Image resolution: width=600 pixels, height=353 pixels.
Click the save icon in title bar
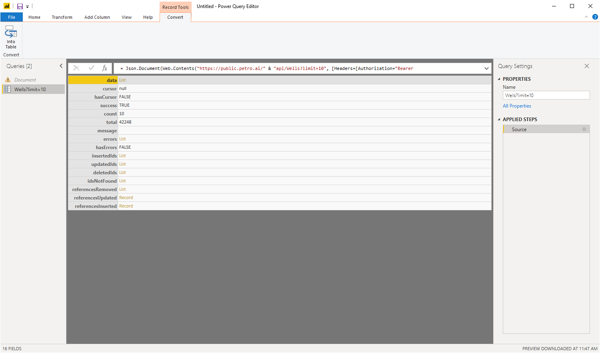coord(20,6)
